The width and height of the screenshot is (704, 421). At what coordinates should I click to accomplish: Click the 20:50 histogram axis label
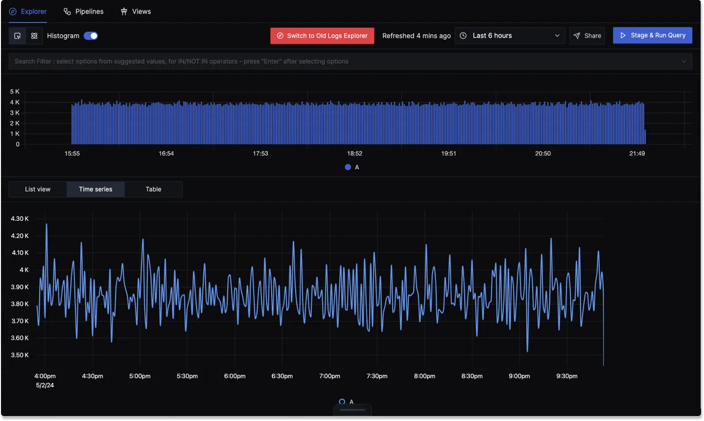[x=542, y=154]
